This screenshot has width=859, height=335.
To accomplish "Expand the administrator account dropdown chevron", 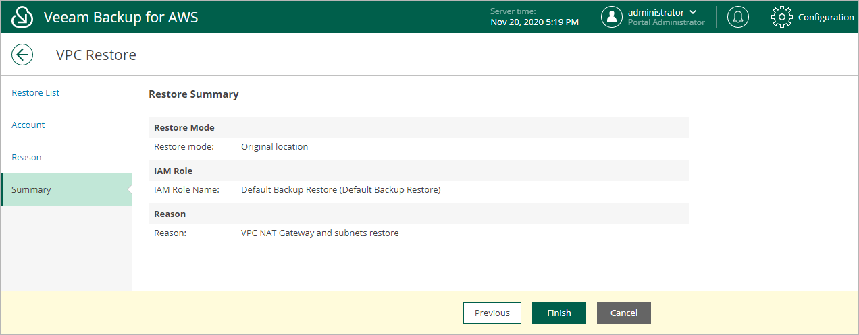I will coord(693,12).
